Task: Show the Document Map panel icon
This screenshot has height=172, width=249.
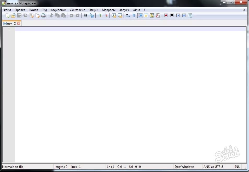Action: tap(152, 15)
